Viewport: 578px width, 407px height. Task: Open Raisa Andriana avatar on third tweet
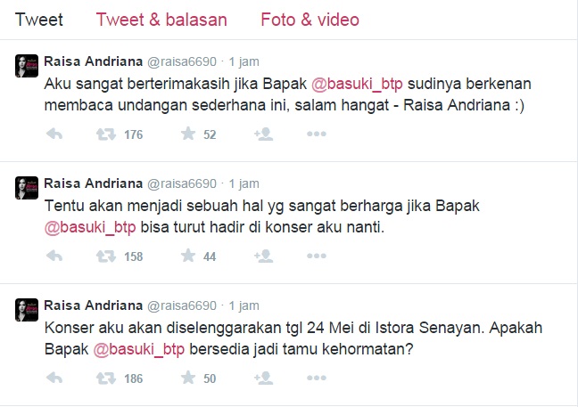point(27,310)
